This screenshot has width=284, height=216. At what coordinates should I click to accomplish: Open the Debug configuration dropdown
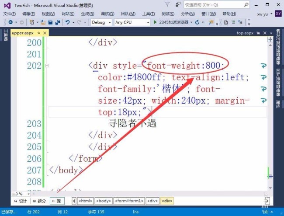[101, 22]
